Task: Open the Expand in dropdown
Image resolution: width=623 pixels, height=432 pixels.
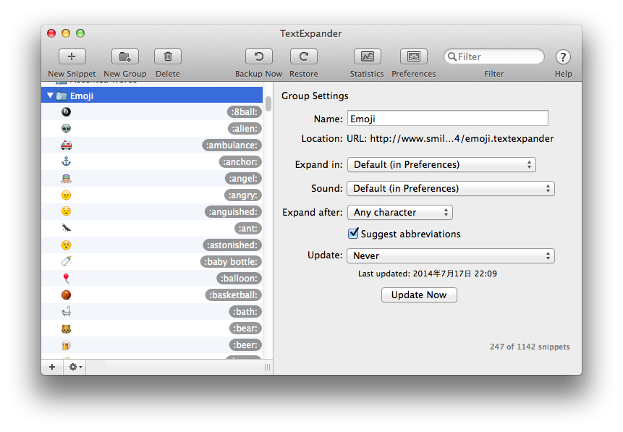Action: click(442, 164)
